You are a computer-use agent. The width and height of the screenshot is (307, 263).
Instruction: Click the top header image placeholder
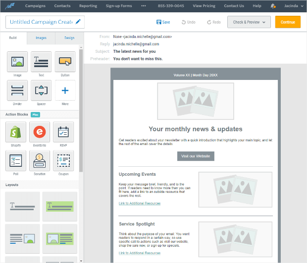(x=196, y=101)
